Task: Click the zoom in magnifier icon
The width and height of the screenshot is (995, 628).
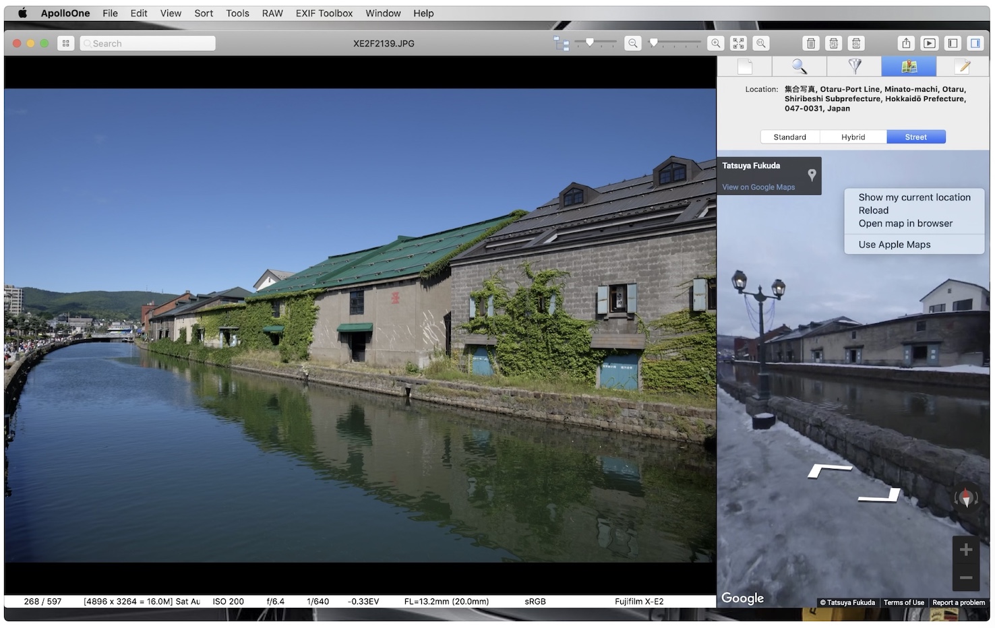Action: (x=715, y=43)
